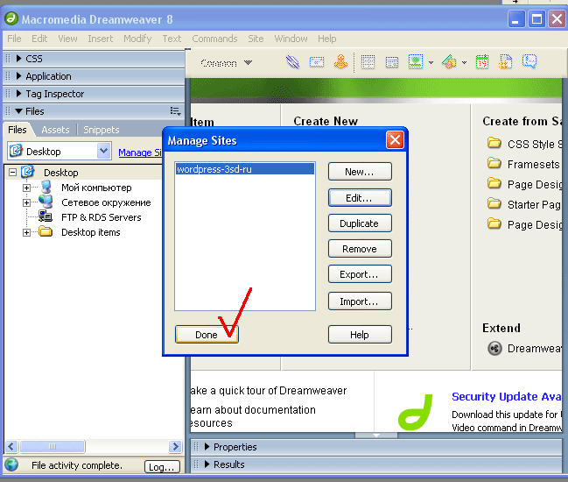The height and width of the screenshot is (482, 568).
Task: Insert a Table using the toolbar icon
Action: 368,62
